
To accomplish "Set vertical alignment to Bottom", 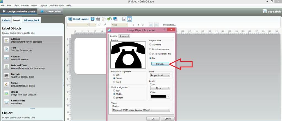I will (114, 98).
